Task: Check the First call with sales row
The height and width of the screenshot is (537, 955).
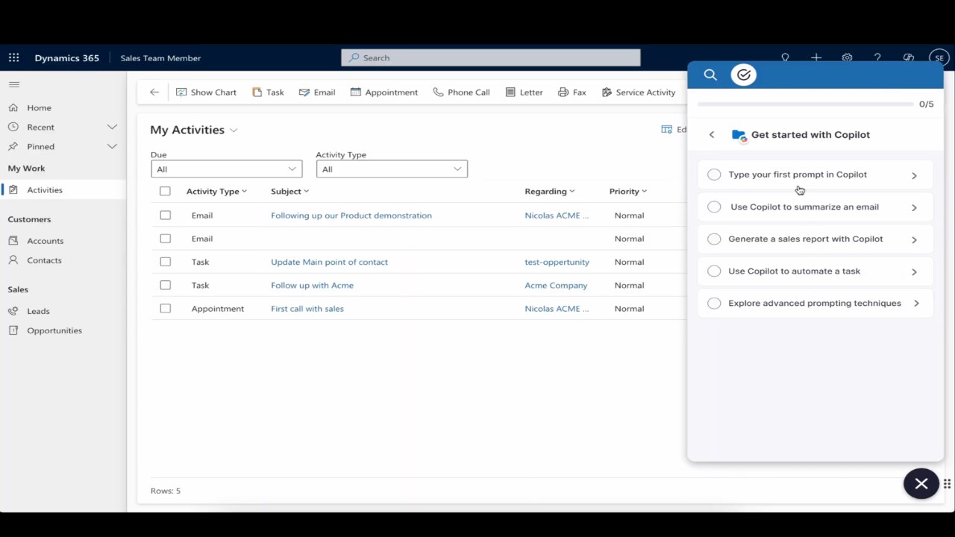Action: [165, 308]
